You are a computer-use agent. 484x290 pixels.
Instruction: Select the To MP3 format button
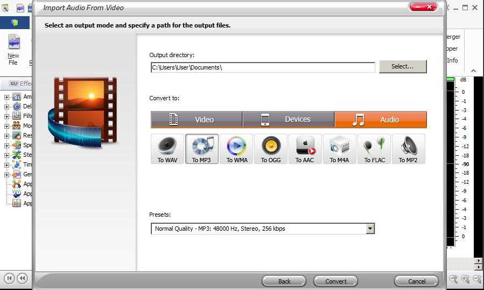(x=202, y=149)
